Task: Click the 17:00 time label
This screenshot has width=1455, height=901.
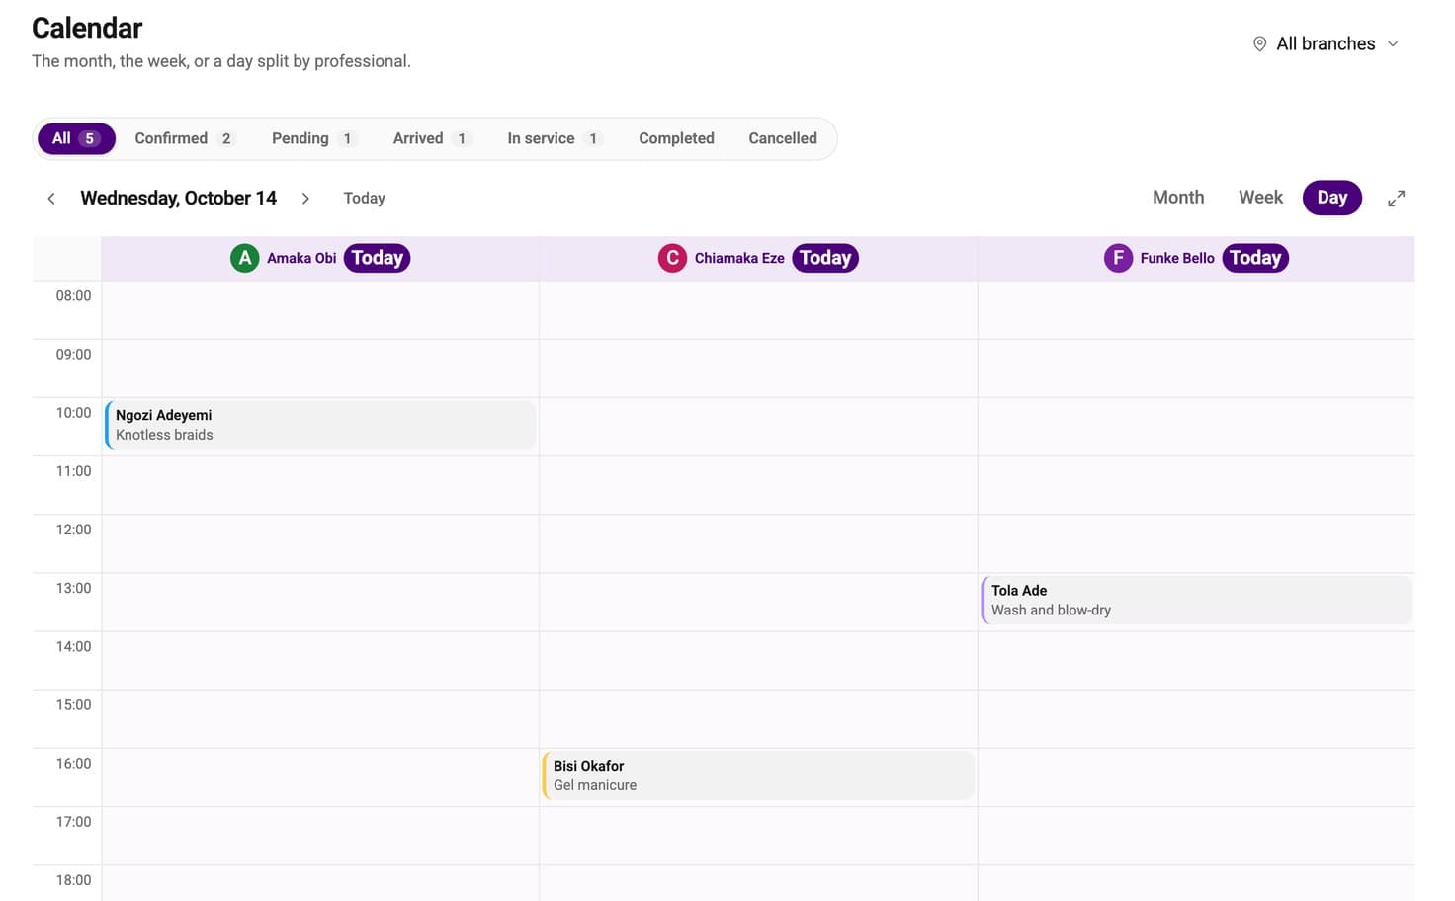Action: click(x=73, y=822)
